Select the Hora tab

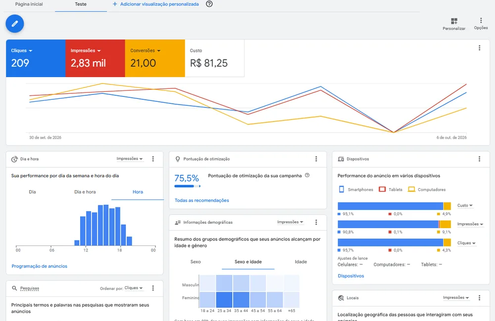(138, 192)
